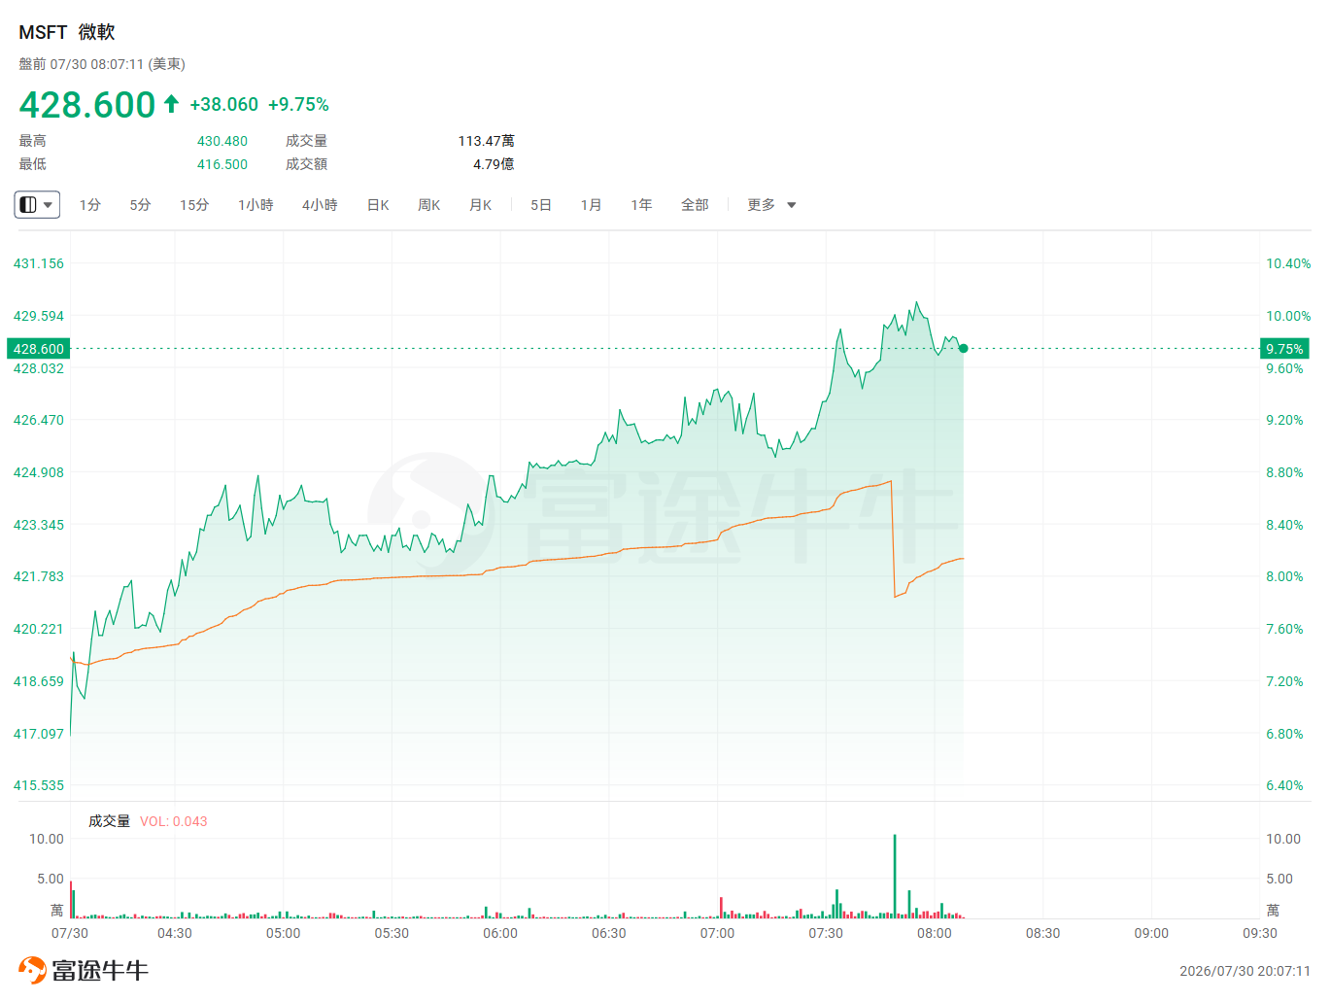Viewport: 1330px width, 1002px height.
Task: Open the 月K monthly chart
Action: 480,205
